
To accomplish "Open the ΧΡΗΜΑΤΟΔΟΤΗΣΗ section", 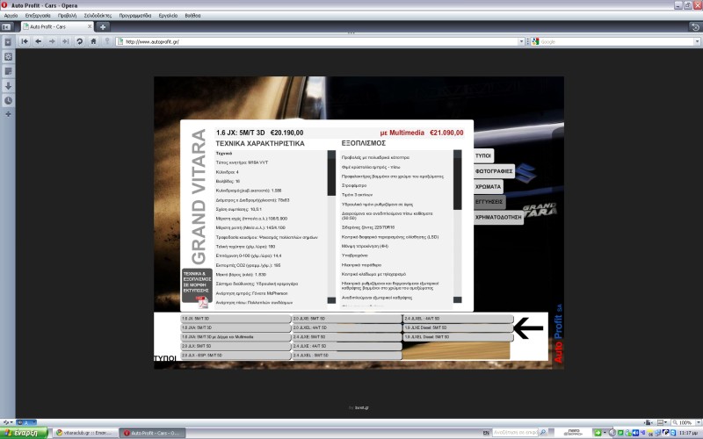I will (x=498, y=217).
